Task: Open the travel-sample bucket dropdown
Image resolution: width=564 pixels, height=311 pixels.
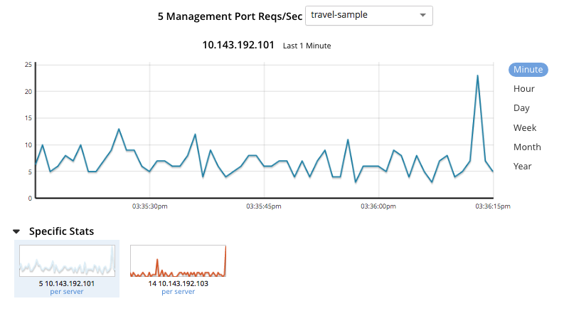Action: pyautogui.click(x=368, y=15)
